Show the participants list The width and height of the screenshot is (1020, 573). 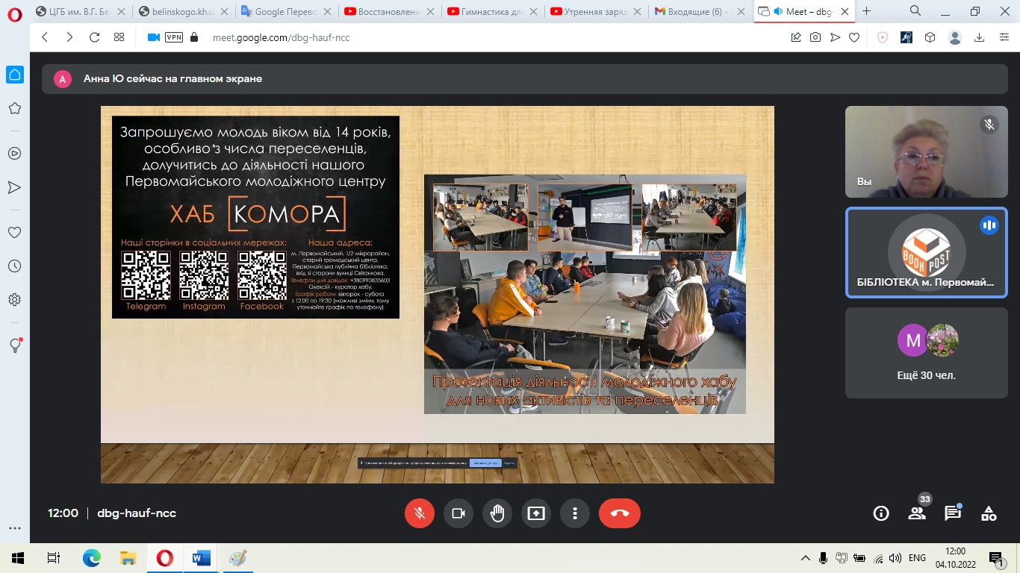click(916, 513)
